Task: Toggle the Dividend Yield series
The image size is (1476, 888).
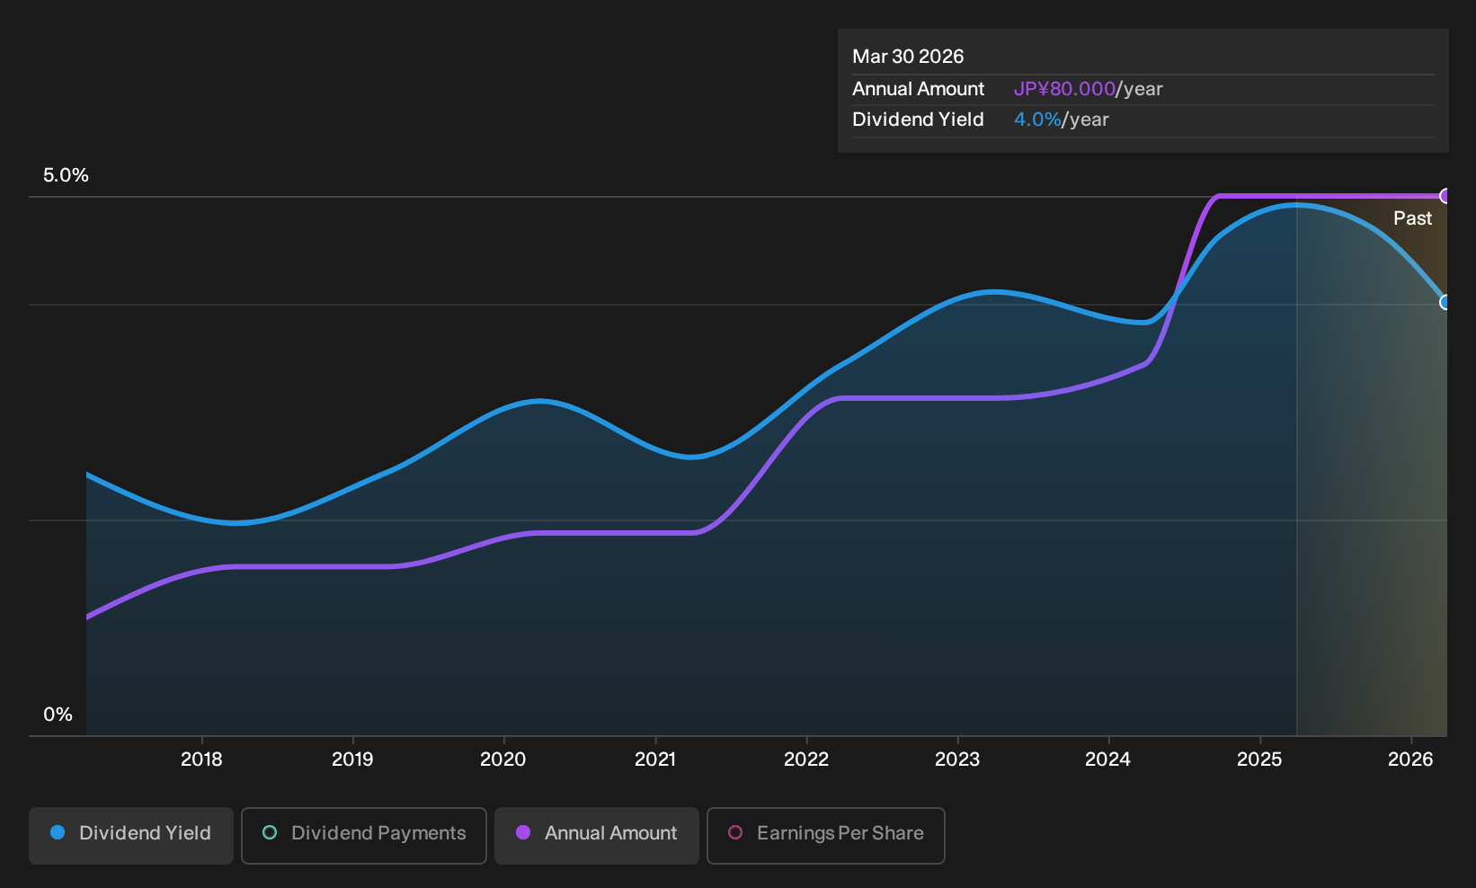Action: [131, 836]
